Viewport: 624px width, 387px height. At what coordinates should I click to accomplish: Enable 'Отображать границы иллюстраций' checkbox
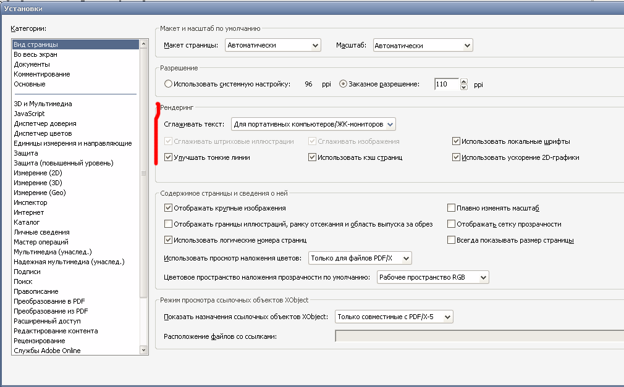coord(168,224)
